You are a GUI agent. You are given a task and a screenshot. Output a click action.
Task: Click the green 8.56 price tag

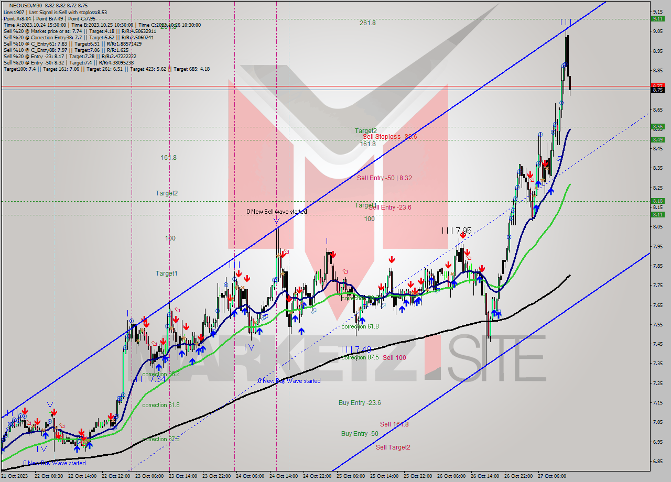658,127
